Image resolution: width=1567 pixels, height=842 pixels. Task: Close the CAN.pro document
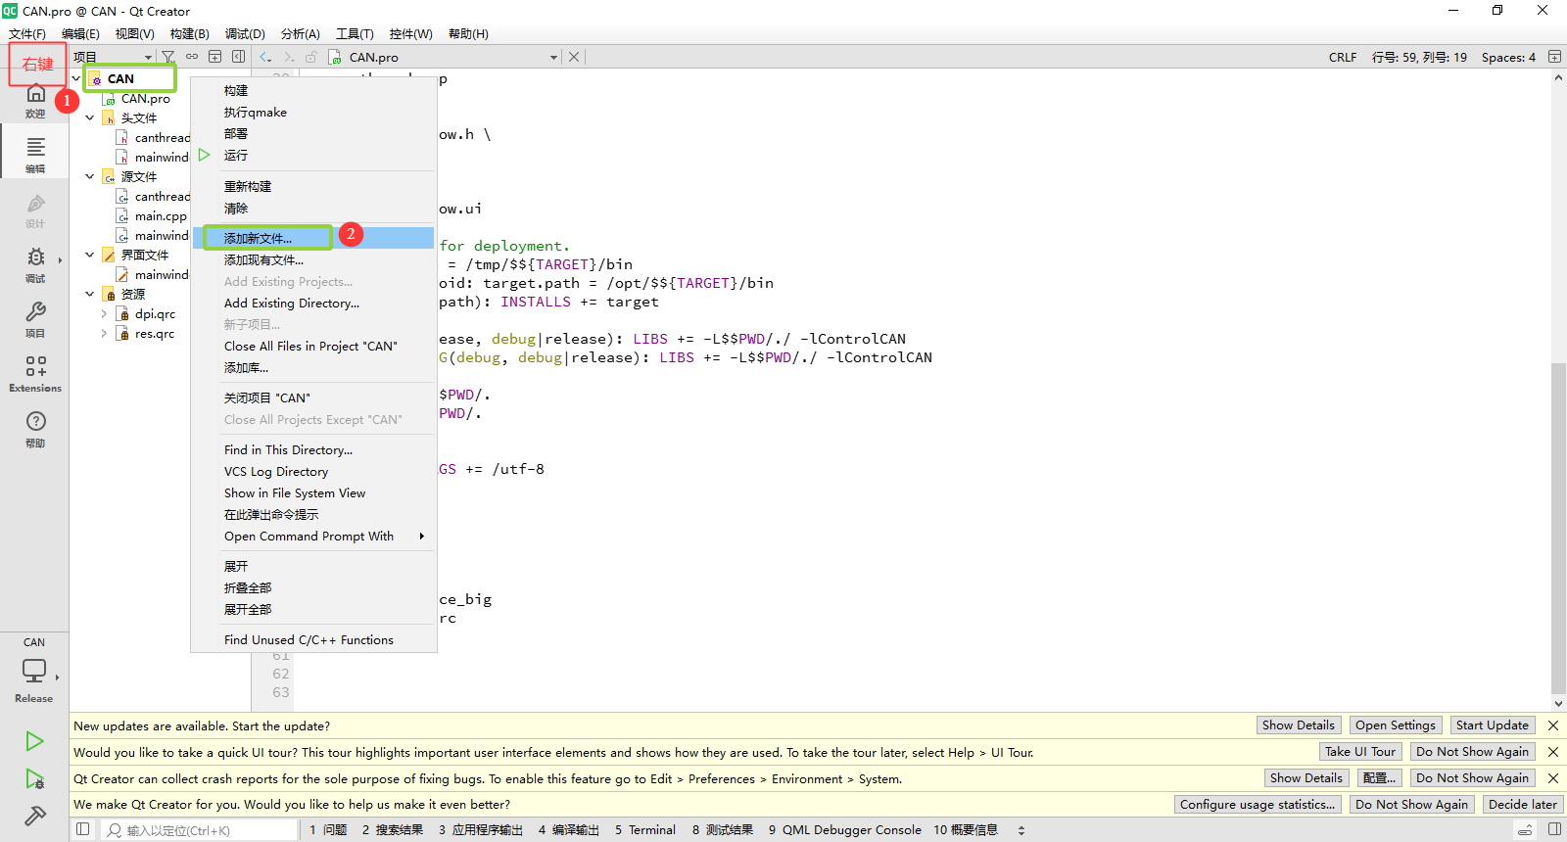574,57
